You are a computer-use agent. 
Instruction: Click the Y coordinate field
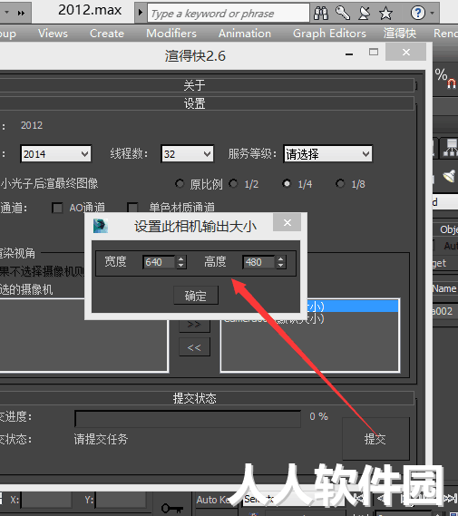tap(122, 500)
